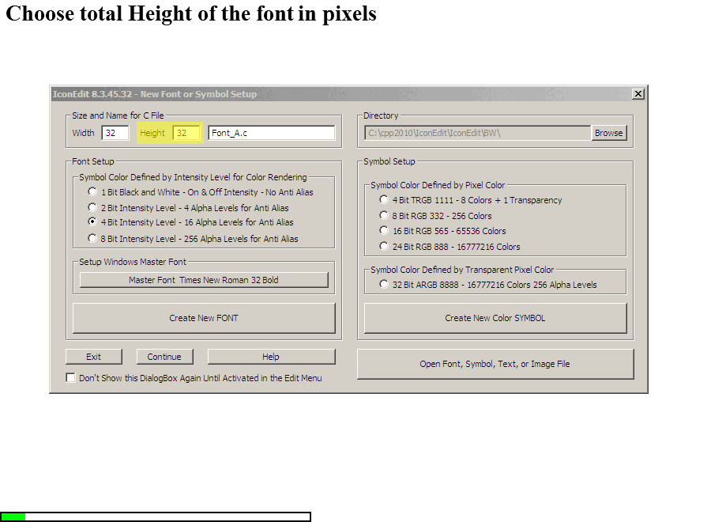This screenshot has width=711, height=522.
Task: Enable 32 Bit ARGB 8888 transparent pixel color
Action: [x=383, y=284]
